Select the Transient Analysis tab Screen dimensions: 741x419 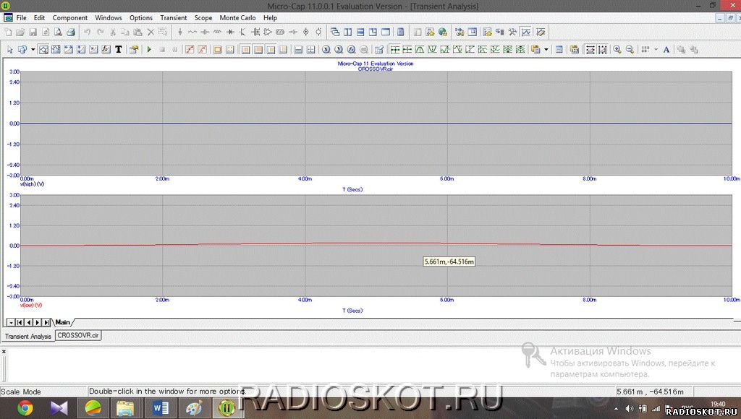(x=28, y=336)
